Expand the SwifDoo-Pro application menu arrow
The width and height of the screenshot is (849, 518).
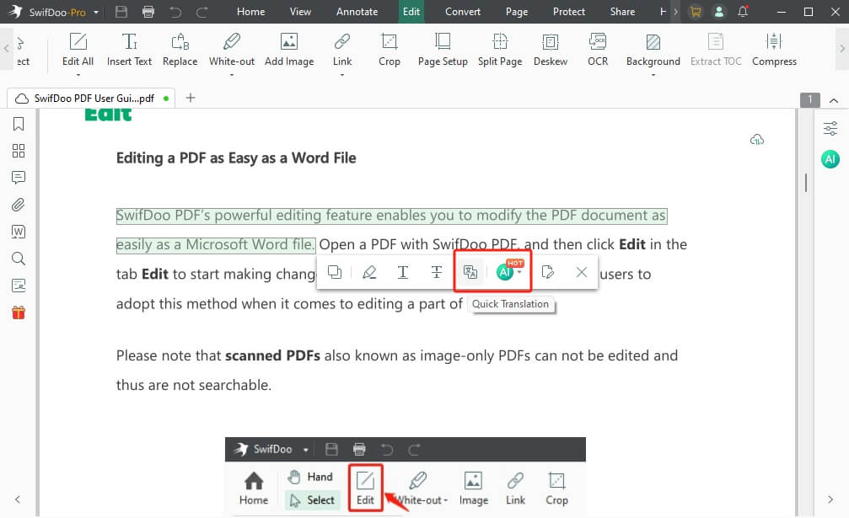coord(96,12)
